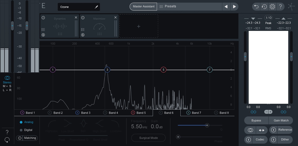Toggle Band 8 power button

click(x=216, y=113)
